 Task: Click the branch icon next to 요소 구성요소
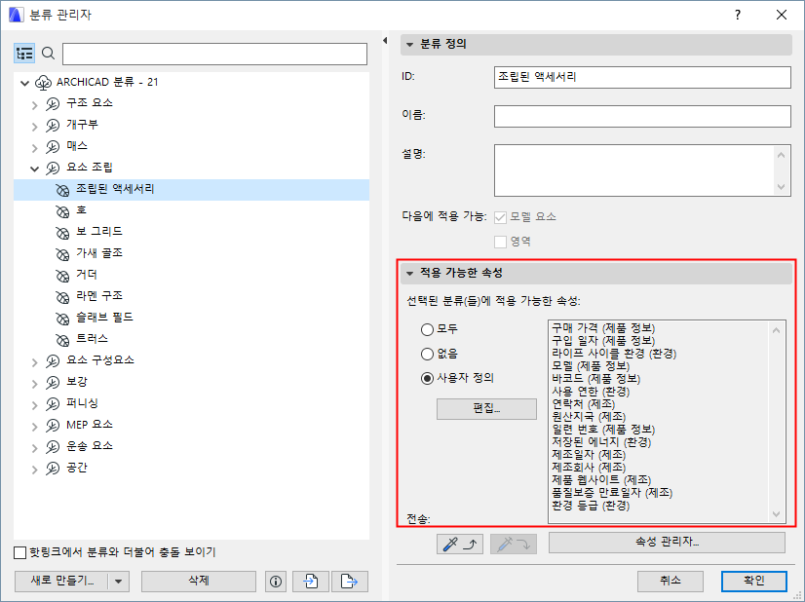pyautogui.click(x=53, y=361)
